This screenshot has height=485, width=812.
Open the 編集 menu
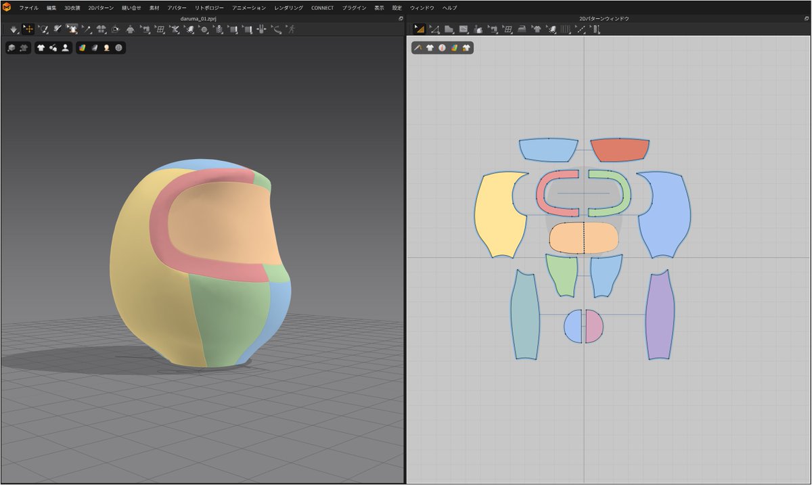coord(51,7)
